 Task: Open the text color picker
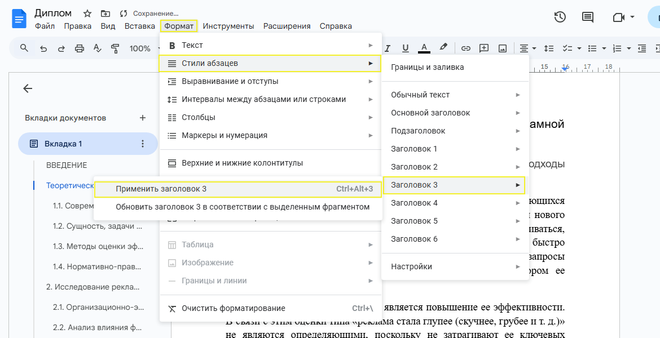coord(424,48)
